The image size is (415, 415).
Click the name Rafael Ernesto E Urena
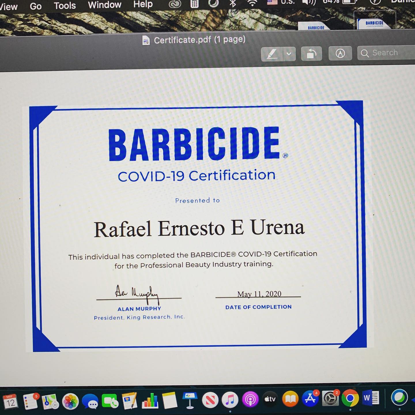pos(199,228)
